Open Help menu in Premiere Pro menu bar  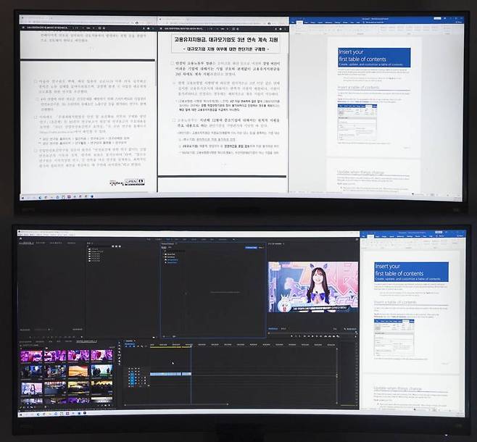tap(72, 235)
